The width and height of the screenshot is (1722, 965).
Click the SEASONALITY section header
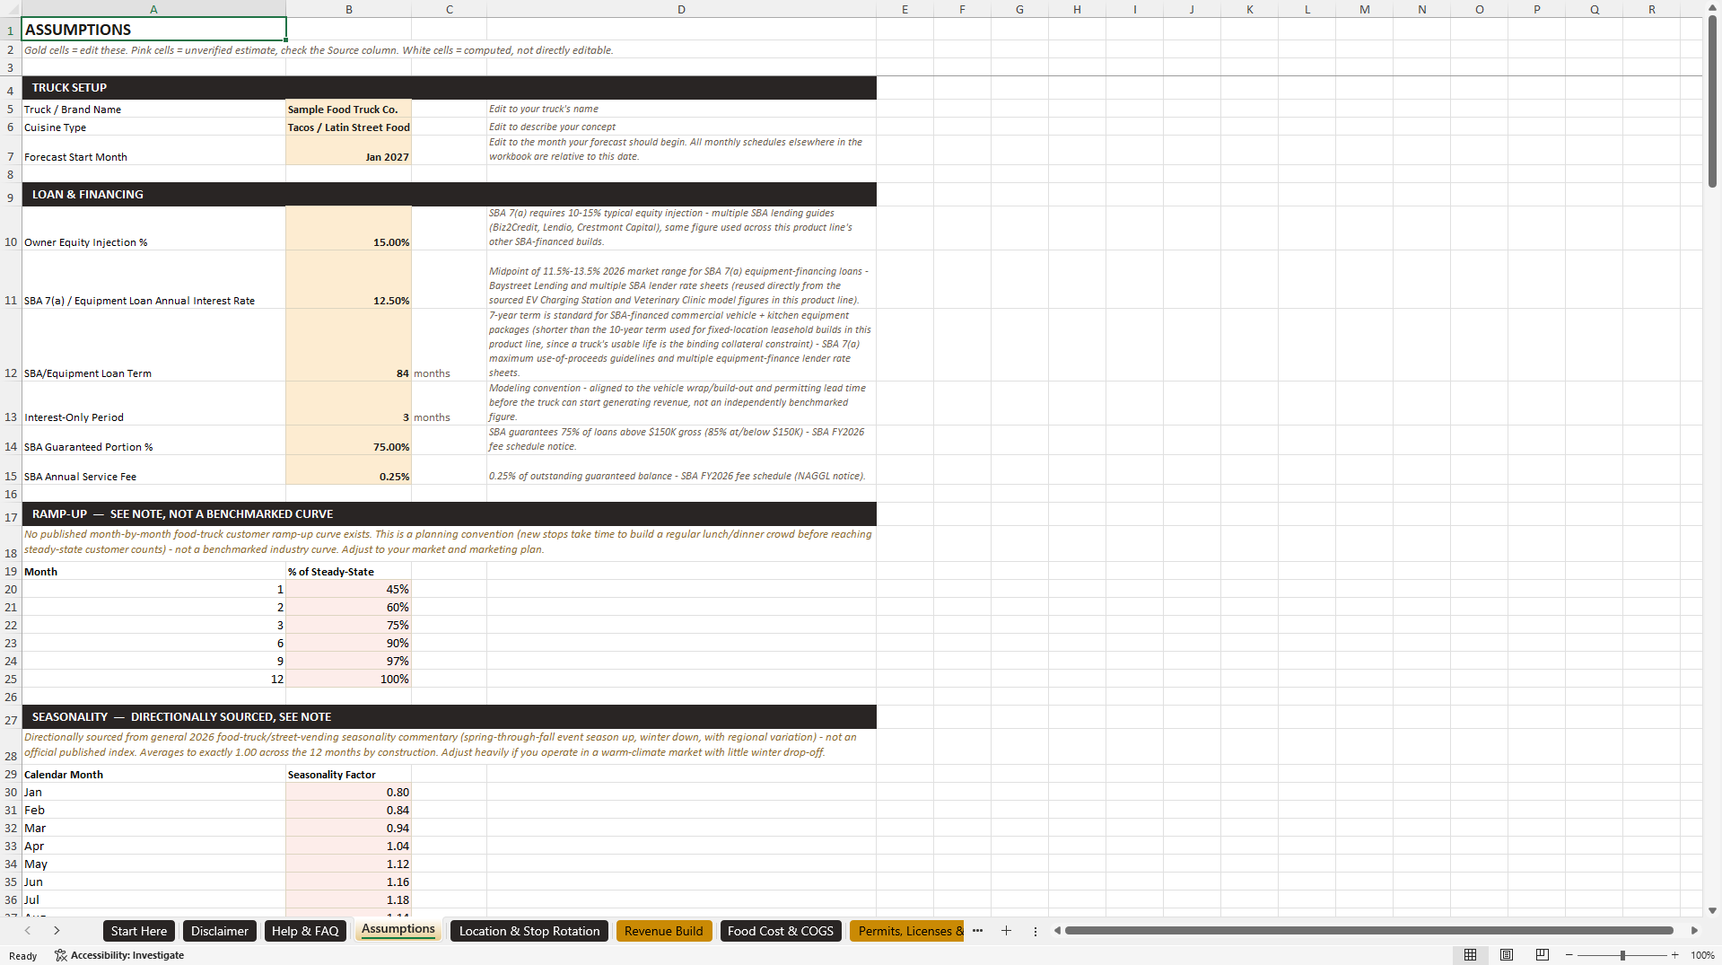click(449, 716)
